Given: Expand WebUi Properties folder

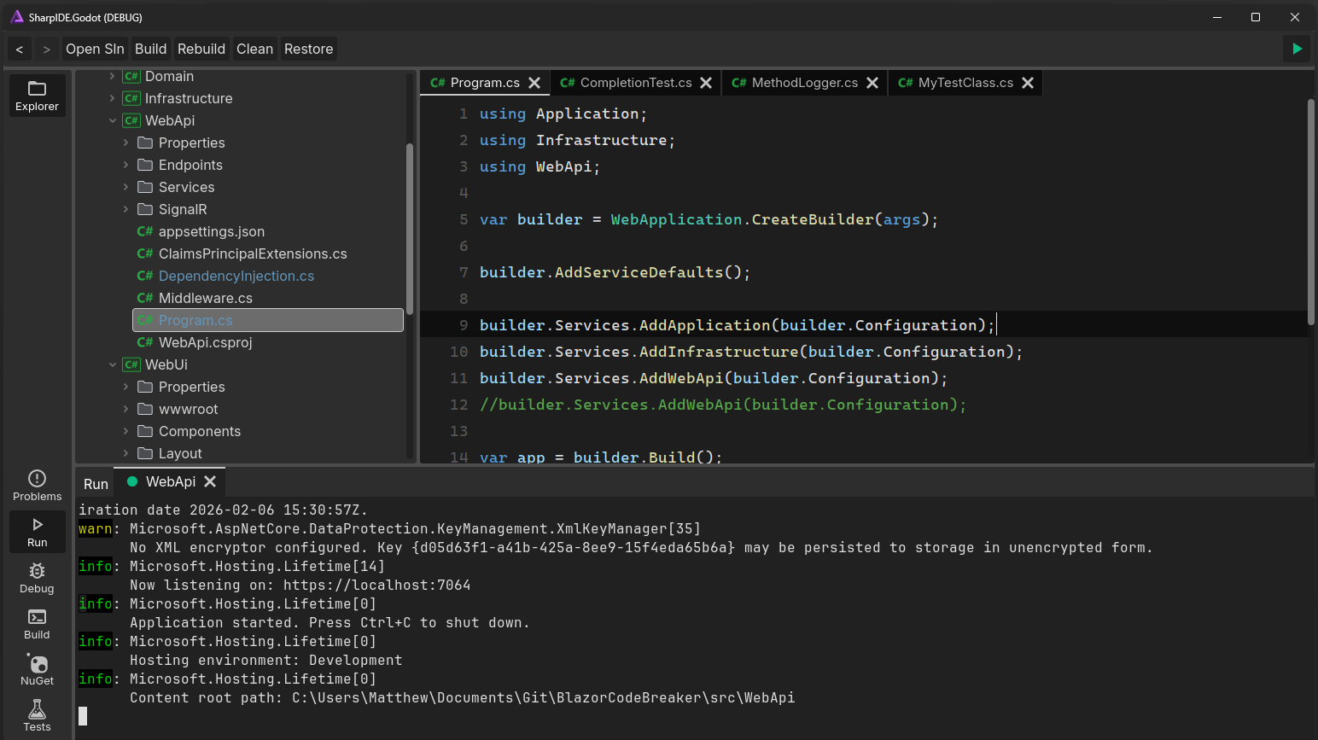Looking at the screenshot, I should click(x=126, y=387).
